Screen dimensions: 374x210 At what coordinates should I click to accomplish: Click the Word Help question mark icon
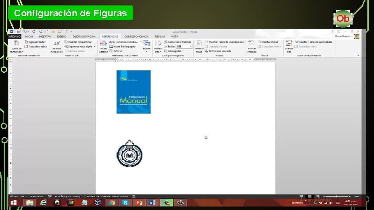click(332, 31)
